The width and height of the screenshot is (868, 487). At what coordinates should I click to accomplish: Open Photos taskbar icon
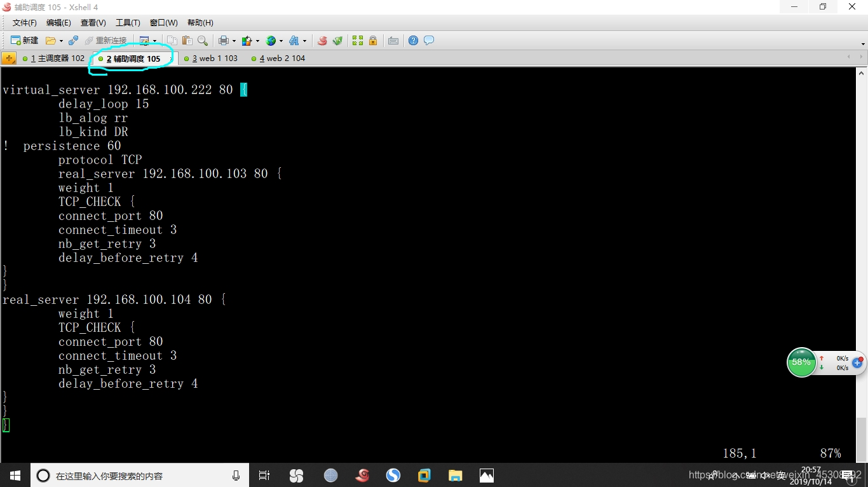coord(486,476)
